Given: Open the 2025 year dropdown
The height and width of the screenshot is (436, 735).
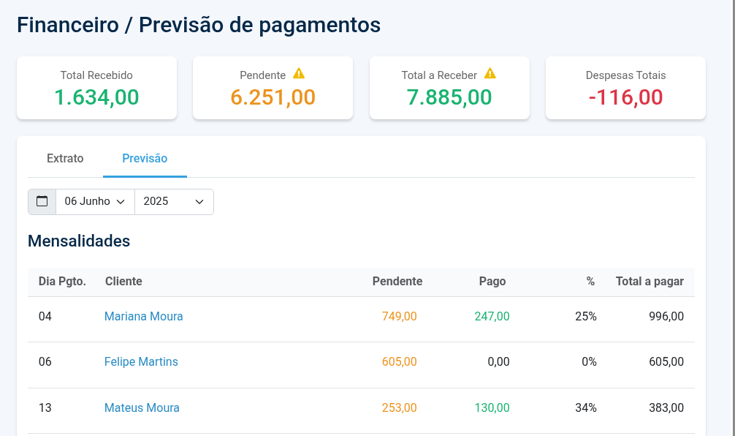Looking at the screenshot, I should 174,201.
